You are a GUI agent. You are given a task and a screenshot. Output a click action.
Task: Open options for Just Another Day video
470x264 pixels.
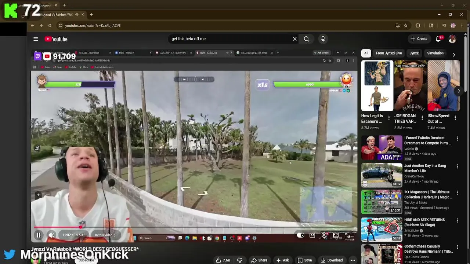coord(458,166)
